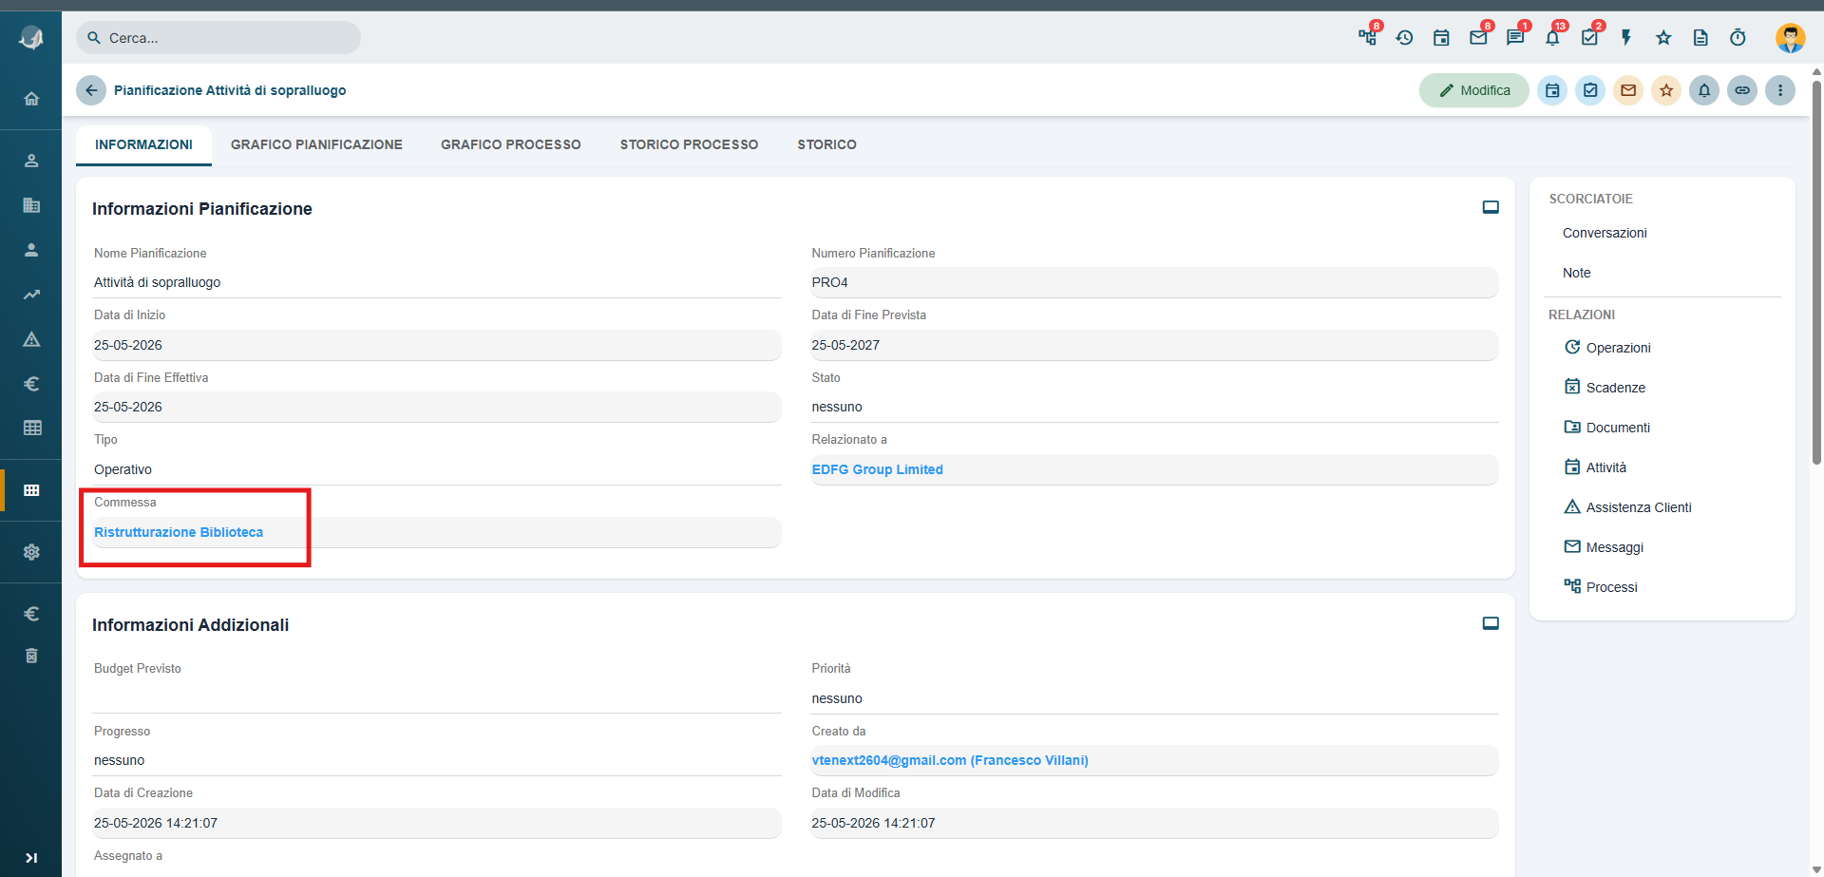Click the filled person icon in the sidebar

tap(31, 250)
